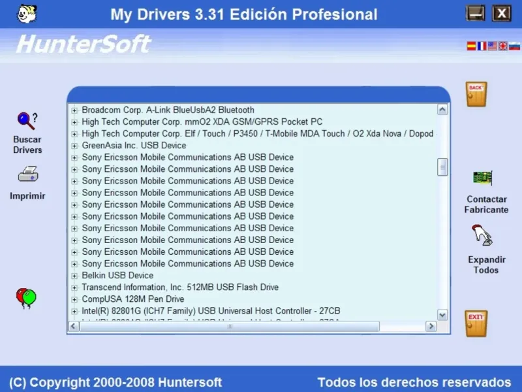Click the dog mascot logo in title bar

pos(27,14)
